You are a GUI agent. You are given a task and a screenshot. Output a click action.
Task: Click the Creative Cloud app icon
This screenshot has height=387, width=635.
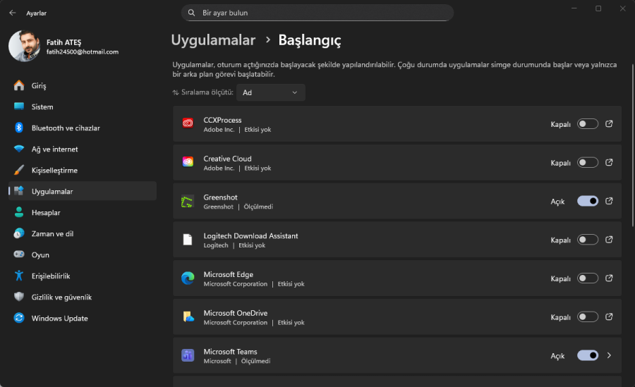click(188, 162)
